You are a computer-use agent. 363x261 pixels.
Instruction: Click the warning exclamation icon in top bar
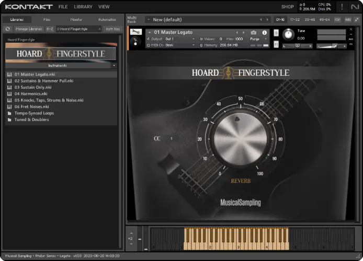(342, 7)
